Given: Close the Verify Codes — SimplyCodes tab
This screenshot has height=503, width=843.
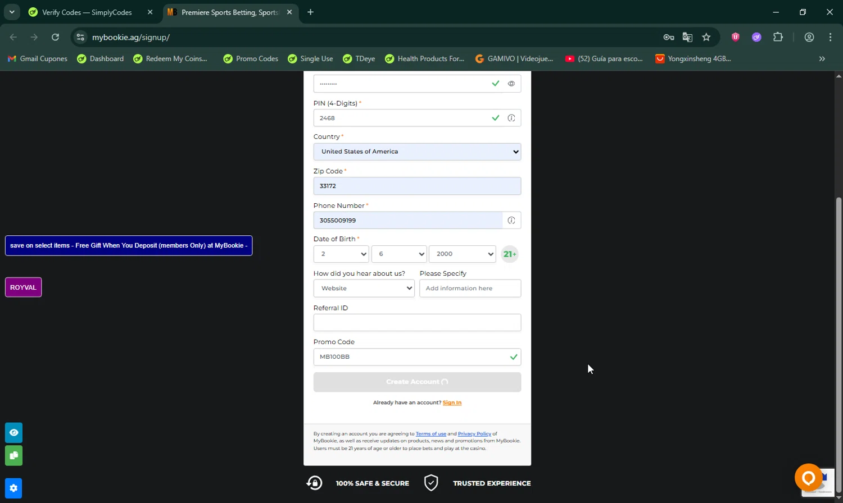Looking at the screenshot, I should [x=150, y=12].
